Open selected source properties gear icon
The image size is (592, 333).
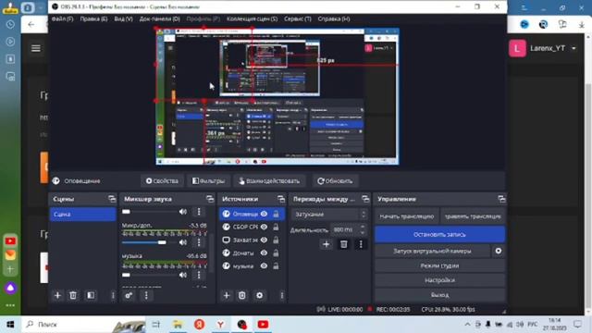click(x=259, y=296)
